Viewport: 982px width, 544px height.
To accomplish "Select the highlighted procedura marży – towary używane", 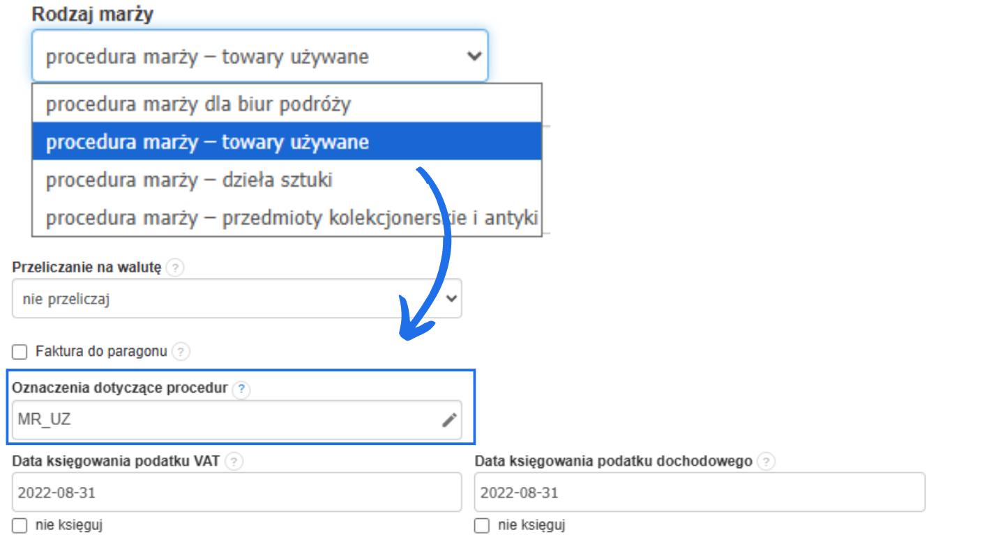I will coord(209,142).
